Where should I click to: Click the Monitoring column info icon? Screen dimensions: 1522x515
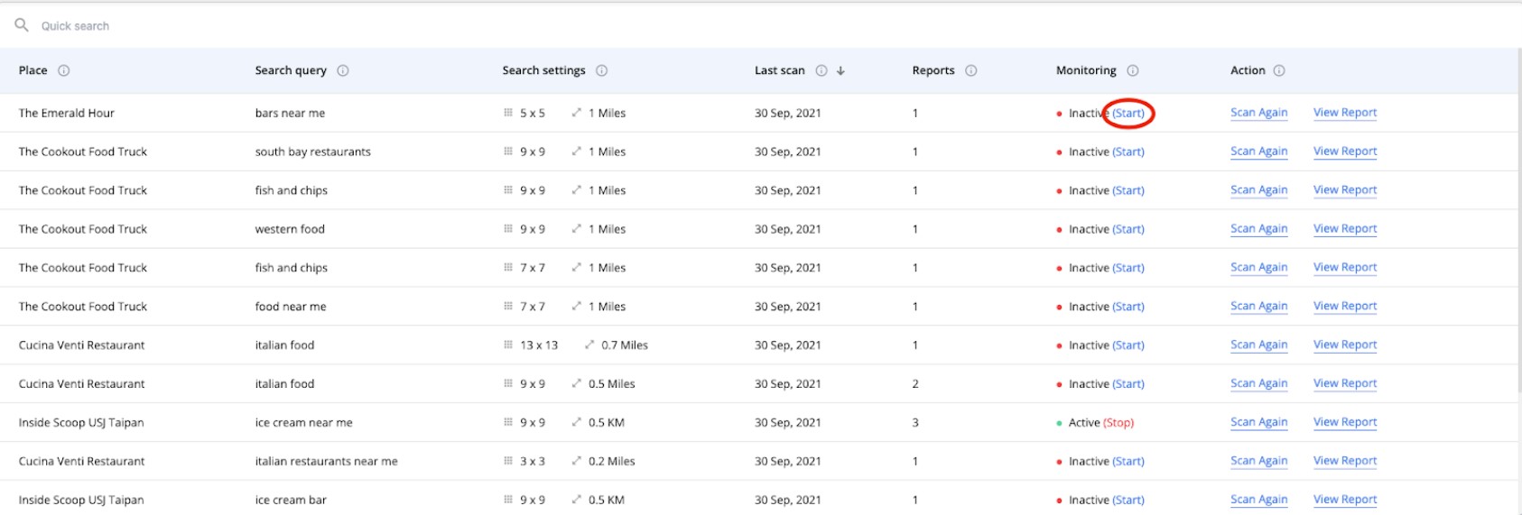coord(1133,70)
